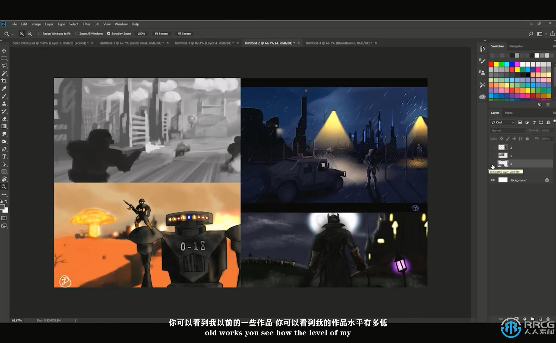This screenshot has width=556, height=343.
Task: Select the Path Selection arrow tool
Action: point(4,164)
